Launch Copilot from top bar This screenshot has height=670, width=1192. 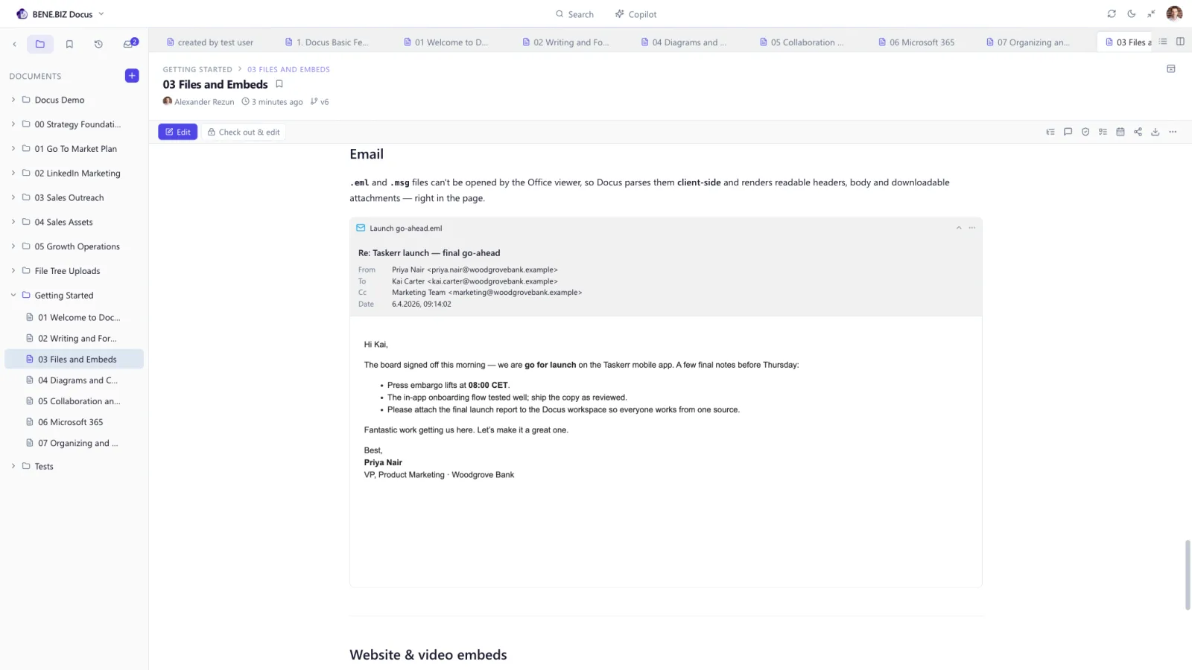635,14
